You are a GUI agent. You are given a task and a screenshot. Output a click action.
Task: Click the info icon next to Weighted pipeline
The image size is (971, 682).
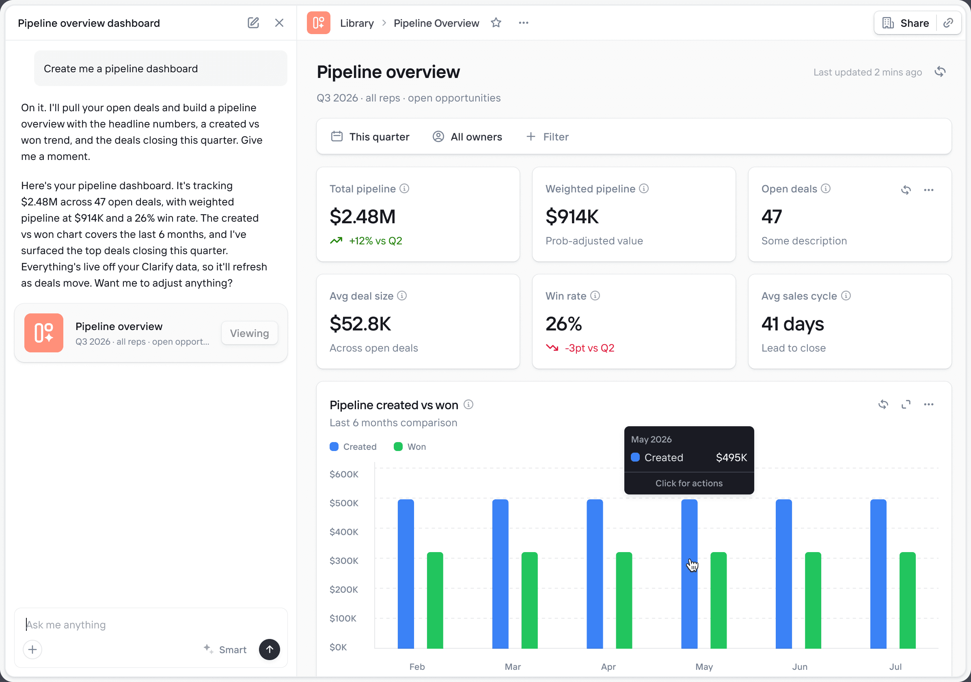(x=644, y=189)
